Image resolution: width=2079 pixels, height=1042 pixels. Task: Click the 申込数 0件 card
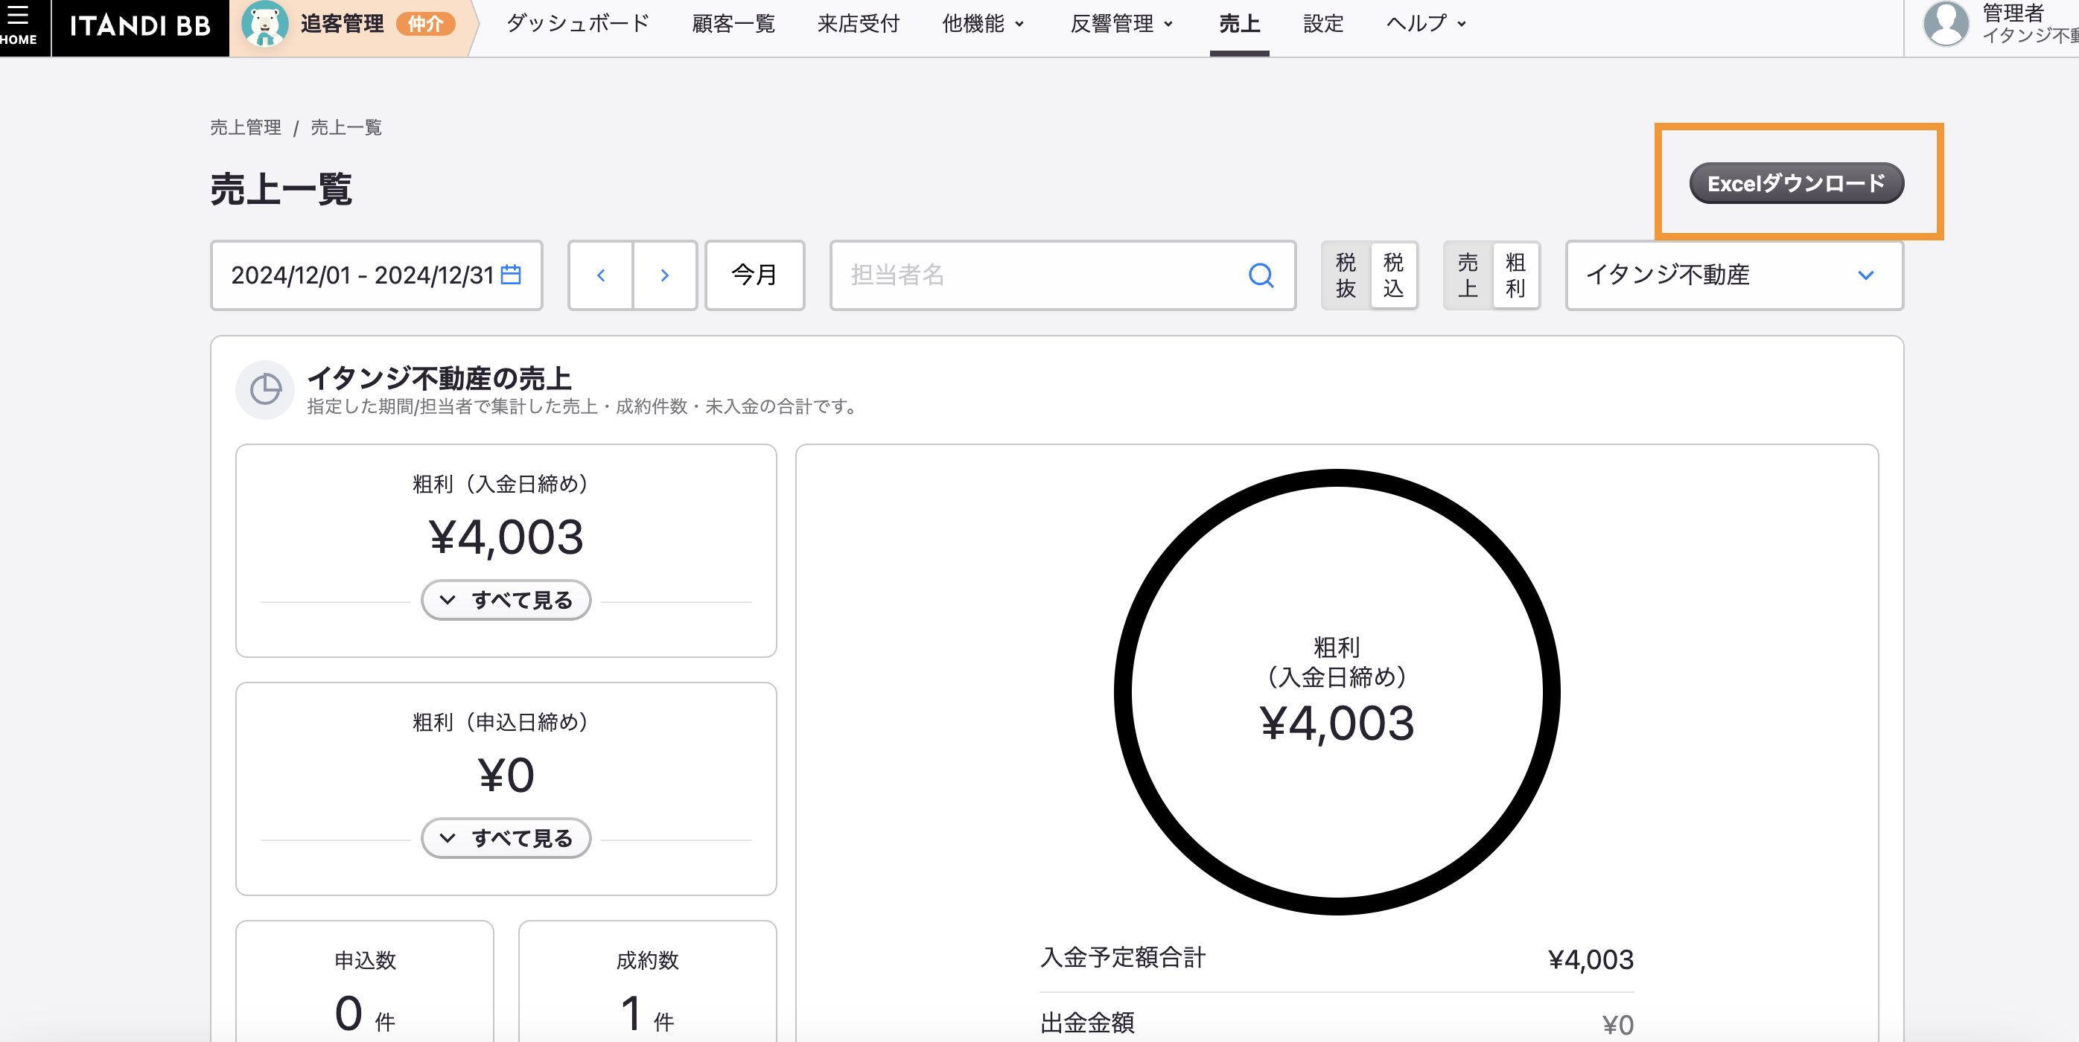point(365,982)
